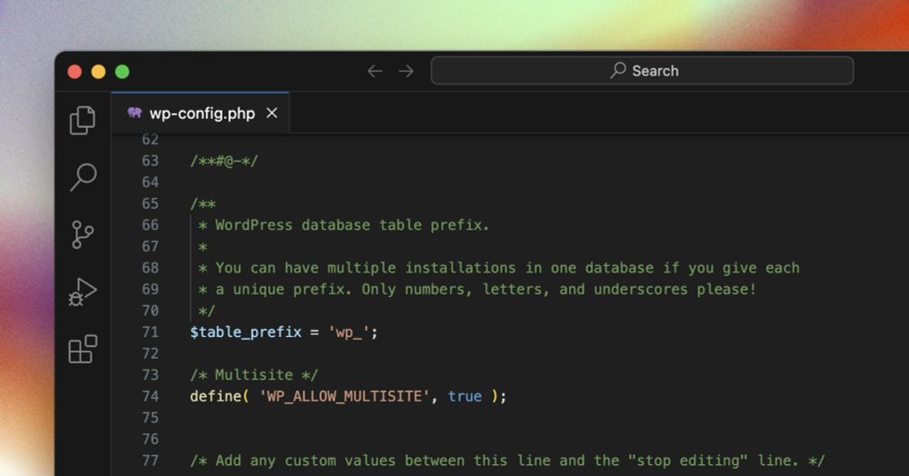
Task: Open the Run and Debug view
Action: 83,292
